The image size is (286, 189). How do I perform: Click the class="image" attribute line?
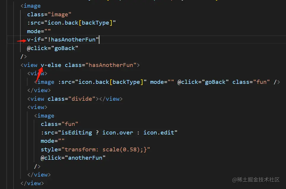coord(49,15)
